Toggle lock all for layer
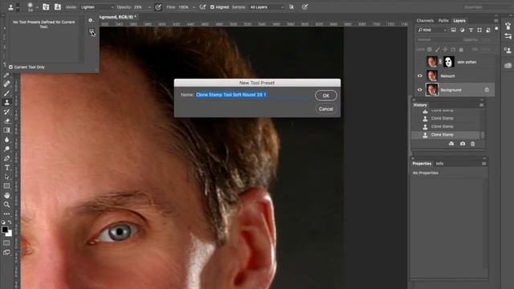 click(x=461, y=50)
